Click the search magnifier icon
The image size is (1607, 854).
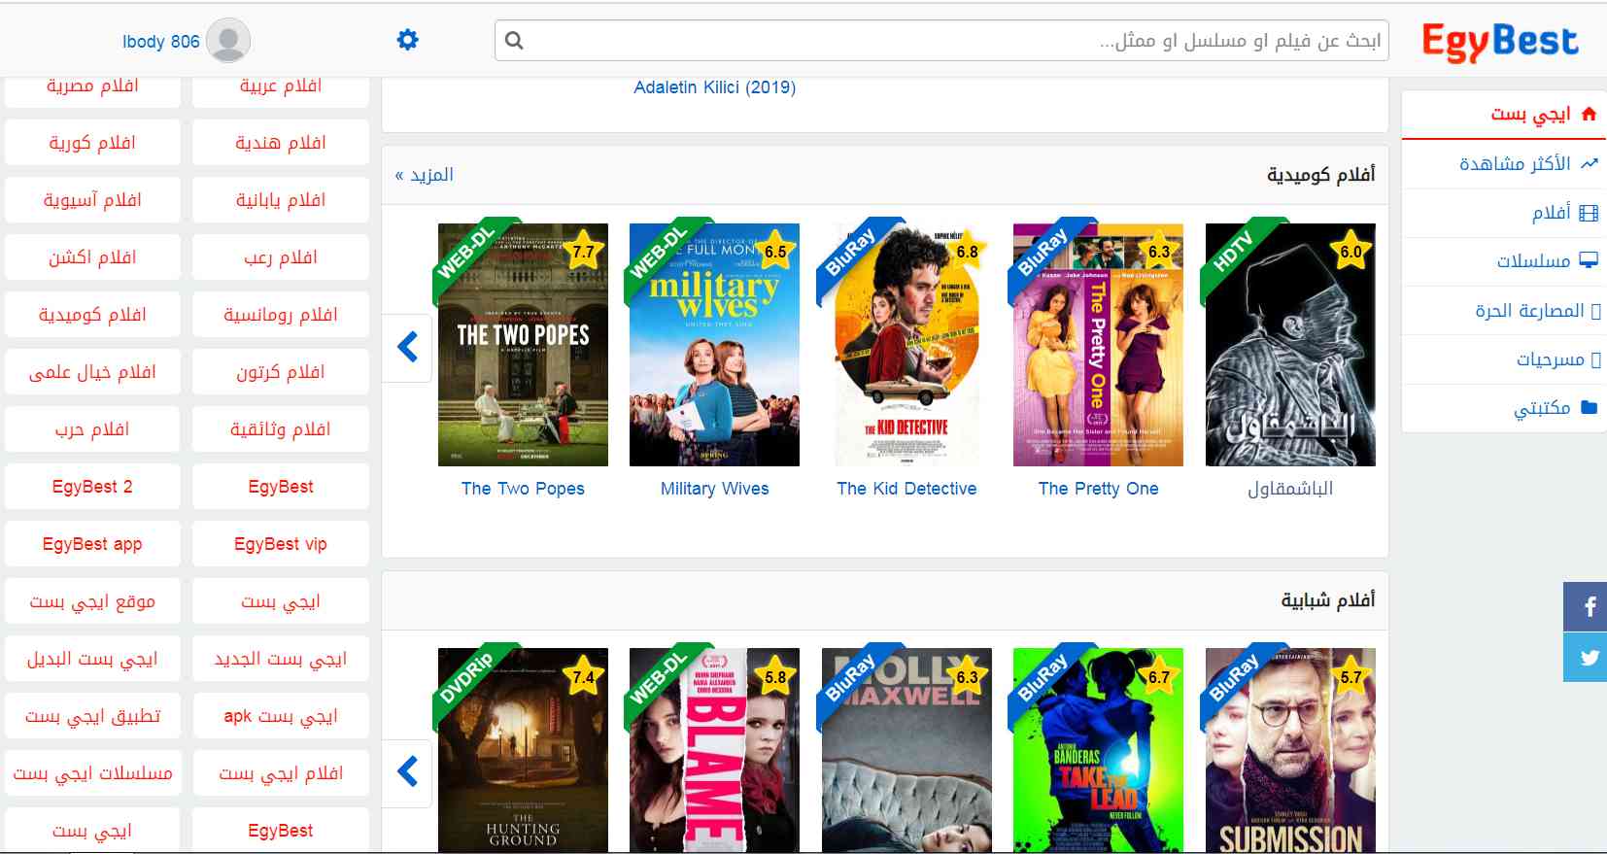[x=514, y=41]
